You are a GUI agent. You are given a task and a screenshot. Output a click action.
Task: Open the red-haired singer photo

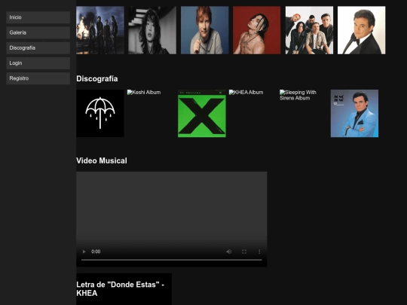pyautogui.click(x=204, y=30)
